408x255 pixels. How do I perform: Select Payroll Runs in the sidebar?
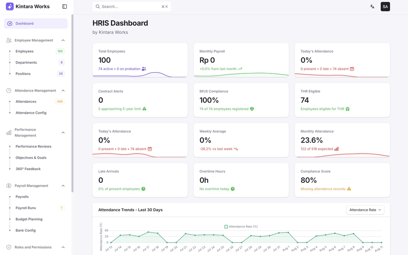click(25, 208)
